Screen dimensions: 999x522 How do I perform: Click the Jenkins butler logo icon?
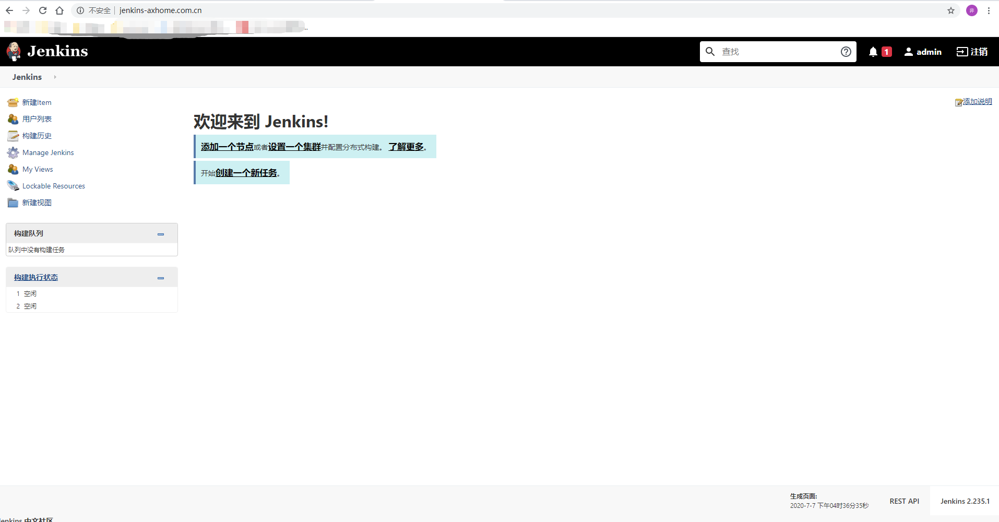tap(14, 51)
